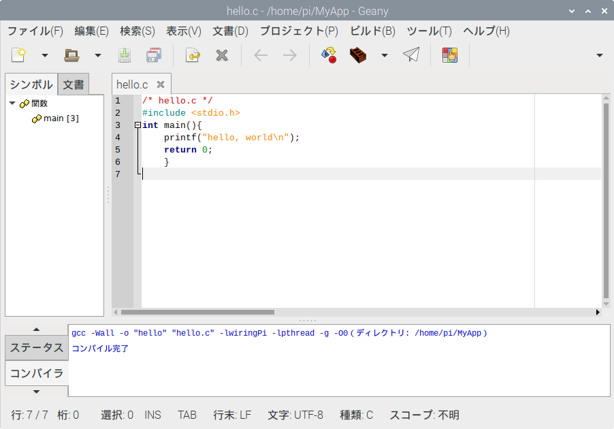Close the hello.c tab

tap(161, 84)
